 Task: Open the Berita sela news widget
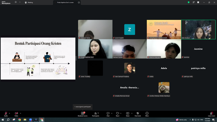[x=181, y=120]
